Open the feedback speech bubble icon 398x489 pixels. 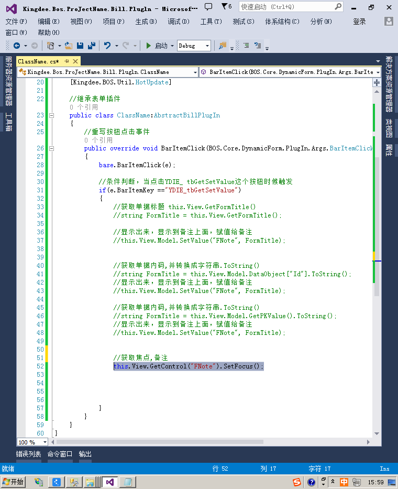point(208,6)
